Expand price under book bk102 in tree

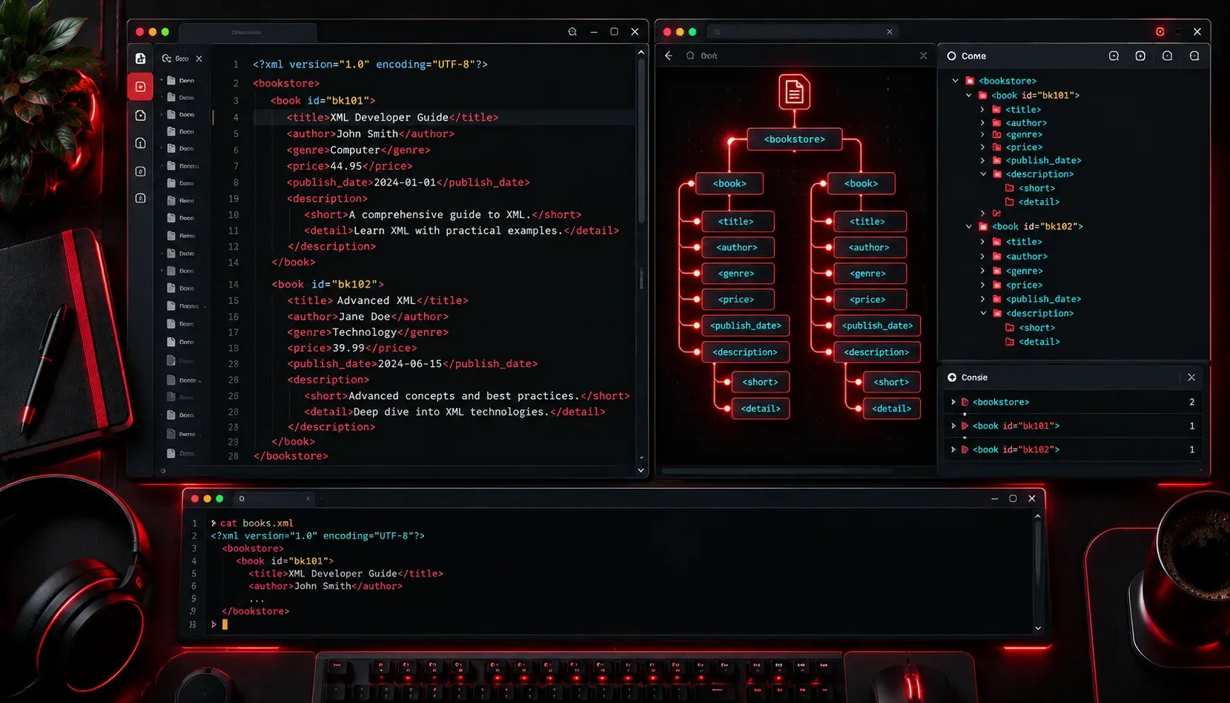point(982,285)
